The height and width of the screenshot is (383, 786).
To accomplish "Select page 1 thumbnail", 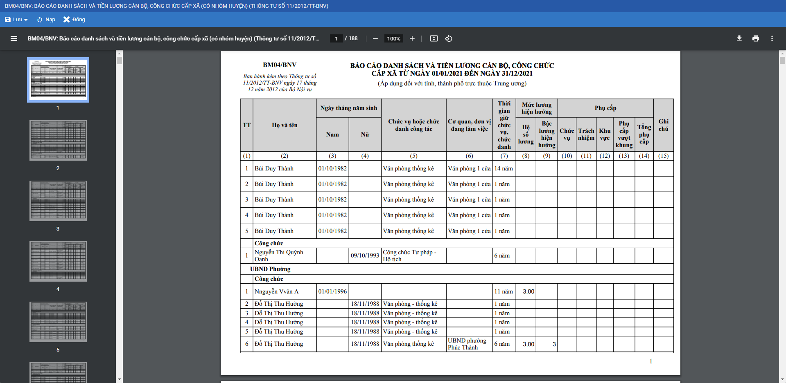I will click(x=58, y=80).
